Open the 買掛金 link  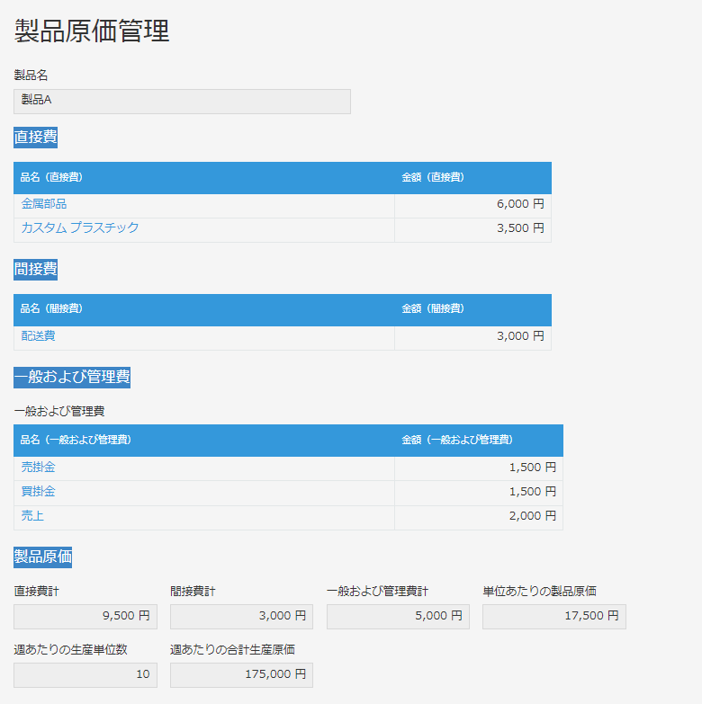[38, 491]
